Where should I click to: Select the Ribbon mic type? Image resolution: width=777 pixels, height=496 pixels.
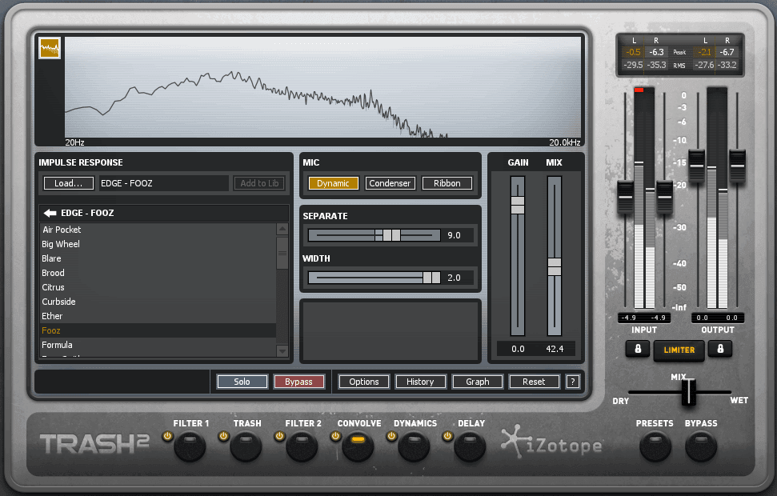tap(447, 183)
